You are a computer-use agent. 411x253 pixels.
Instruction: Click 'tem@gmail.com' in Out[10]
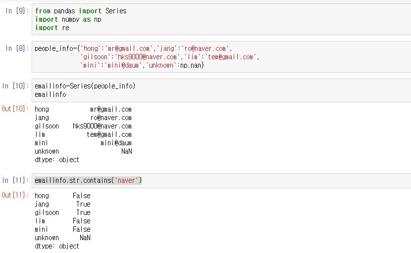coord(109,134)
